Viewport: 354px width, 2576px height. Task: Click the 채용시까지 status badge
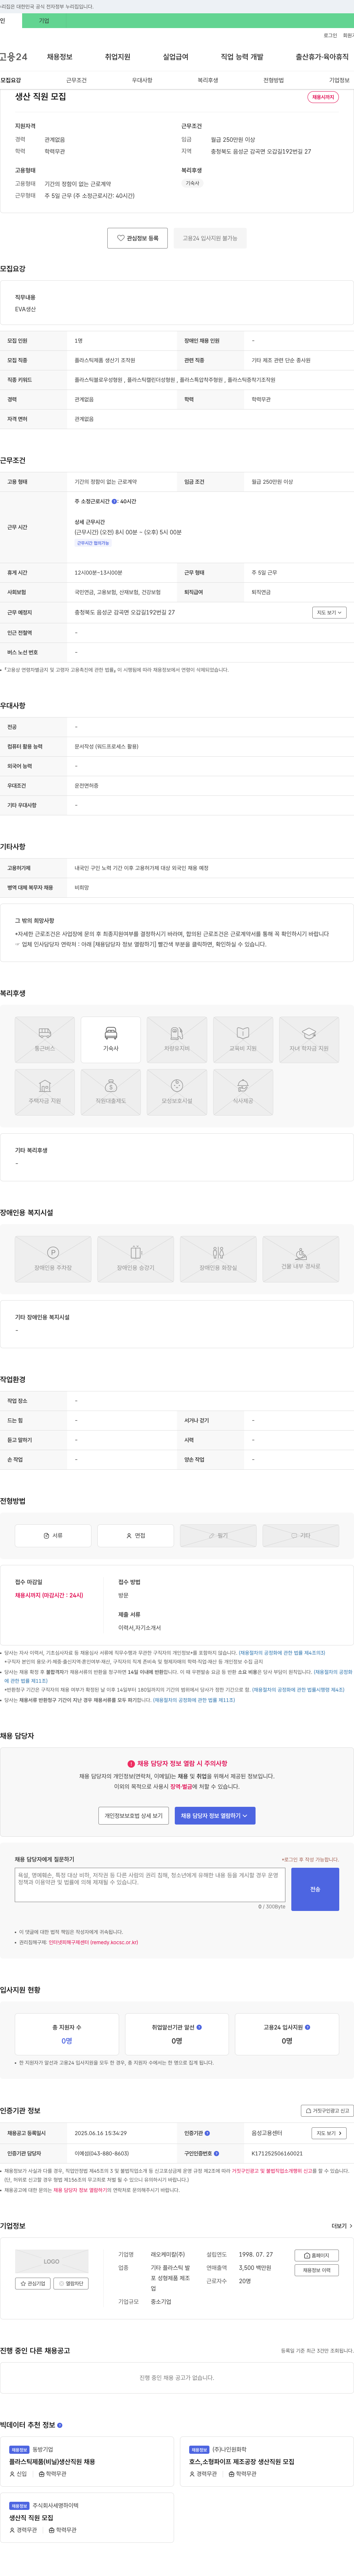(x=323, y=97)
